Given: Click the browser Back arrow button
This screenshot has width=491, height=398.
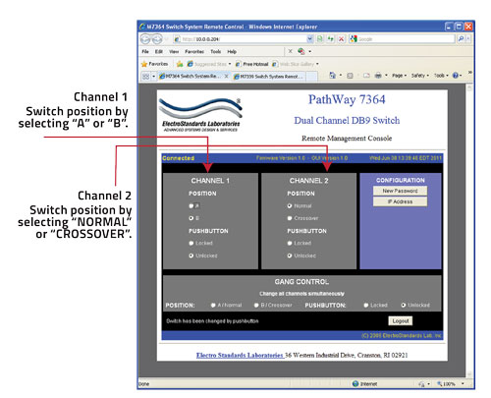Looking at the screenshot, I should pyautogui.click(x=146, y=39).
